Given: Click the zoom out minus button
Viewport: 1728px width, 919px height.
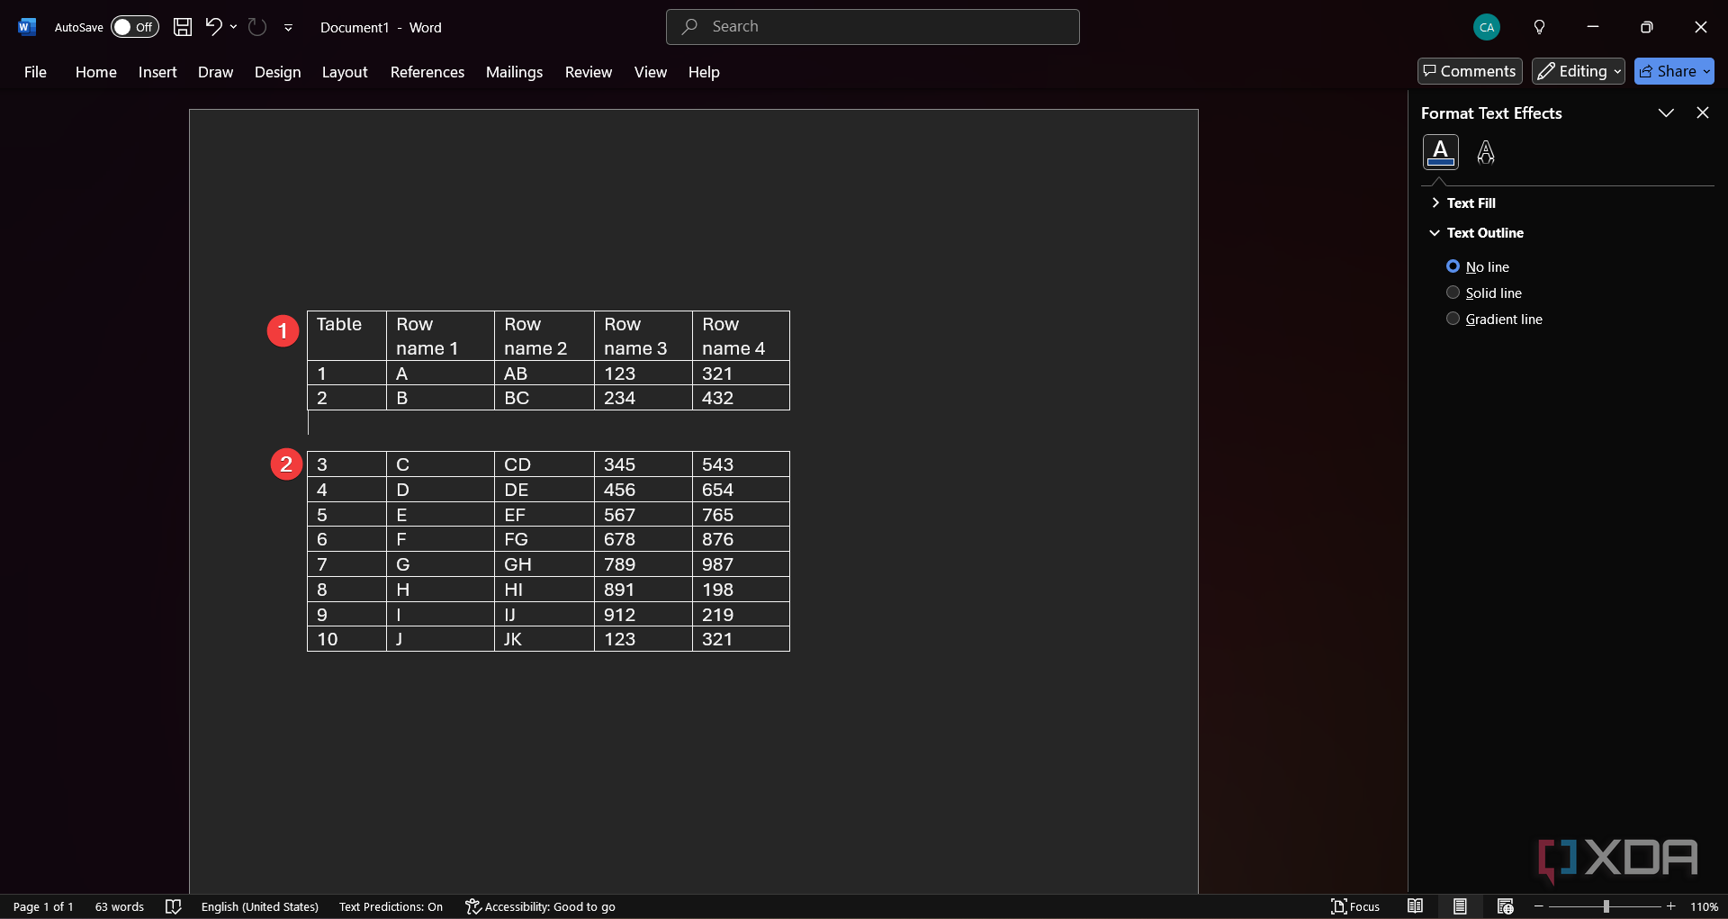Looking at the screenshot, I should point(1539,906).
